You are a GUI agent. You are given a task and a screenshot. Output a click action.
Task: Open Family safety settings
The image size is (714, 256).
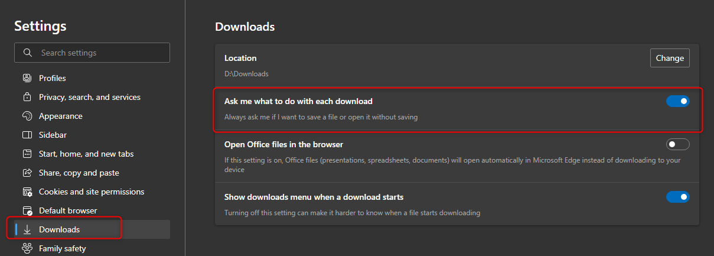click(x=92, y=248)
